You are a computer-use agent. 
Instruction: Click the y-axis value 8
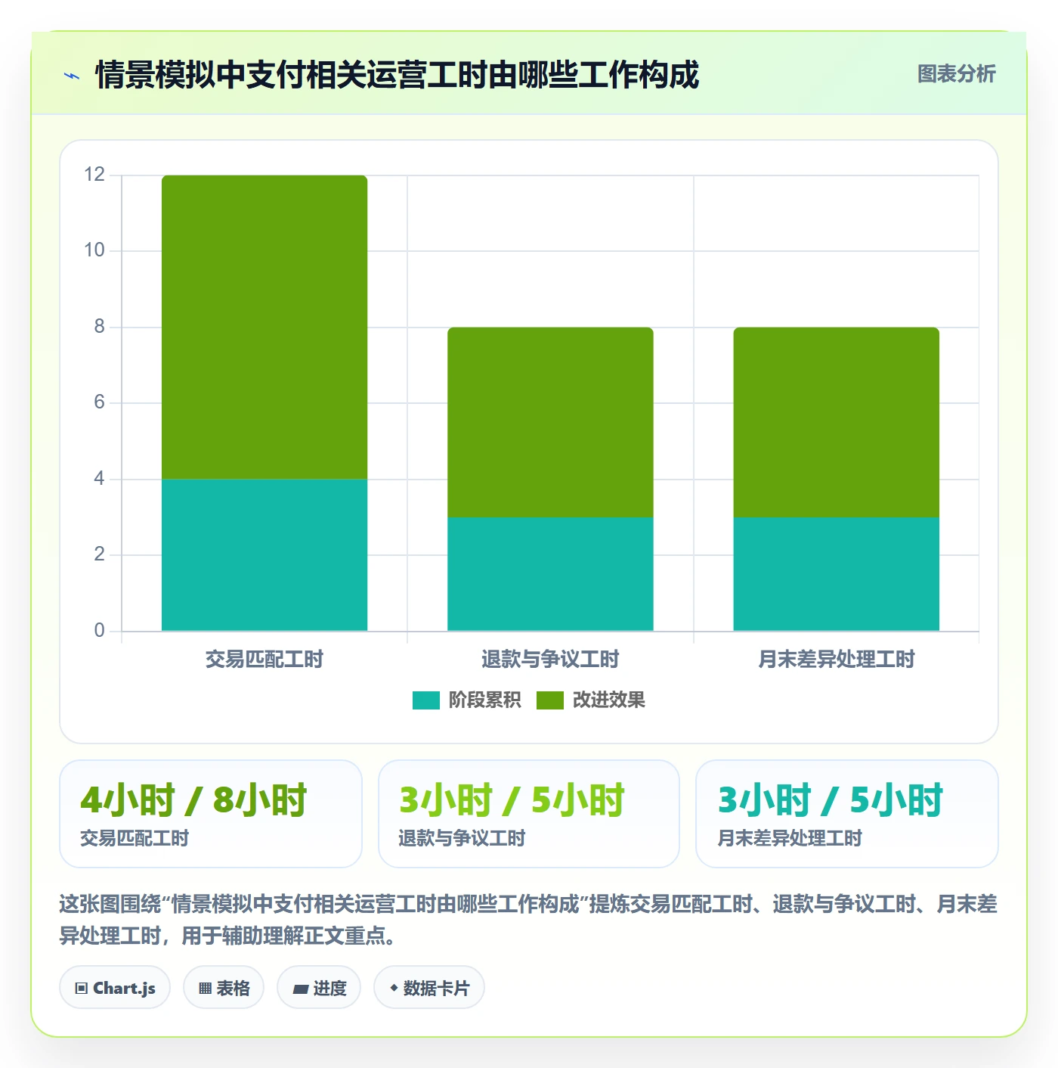[x=99, y=327]
